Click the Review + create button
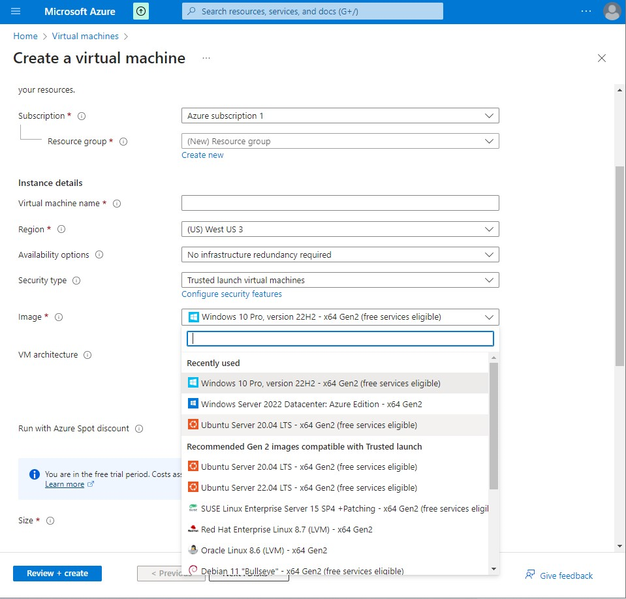The height and width of the screenshot is (599, 626). click(57, 573)
